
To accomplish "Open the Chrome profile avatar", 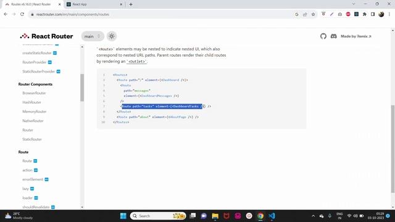I will tap(381, 14).
